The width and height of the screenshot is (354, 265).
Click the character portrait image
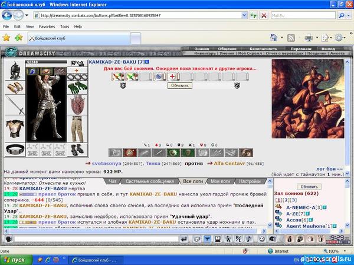coord(46,108)
